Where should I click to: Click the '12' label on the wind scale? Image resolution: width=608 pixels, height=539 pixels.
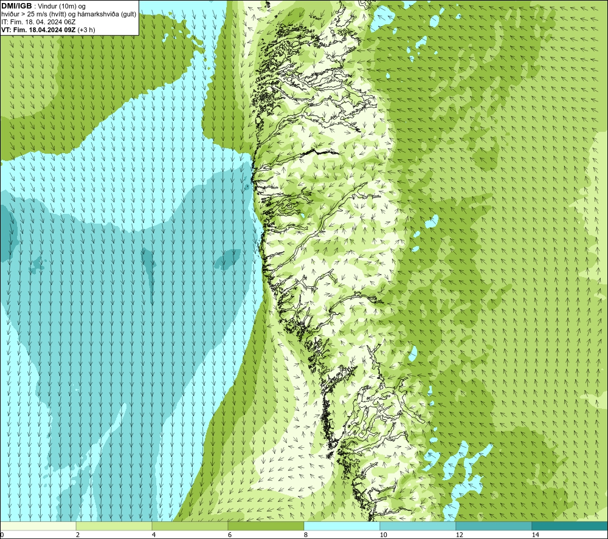[459, 535]
